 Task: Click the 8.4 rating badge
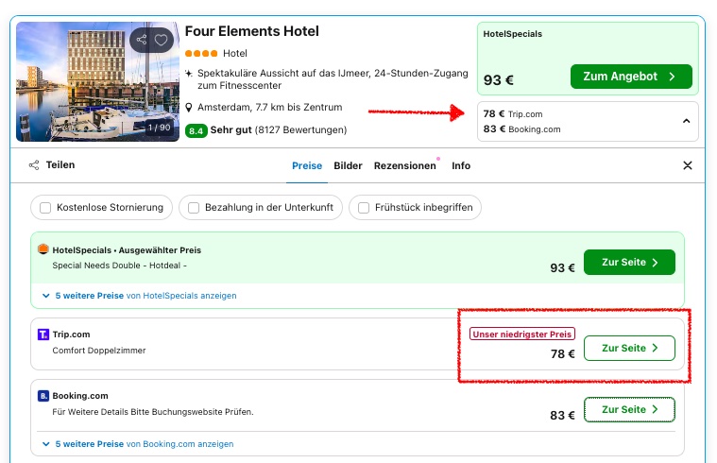pos(196,130)
